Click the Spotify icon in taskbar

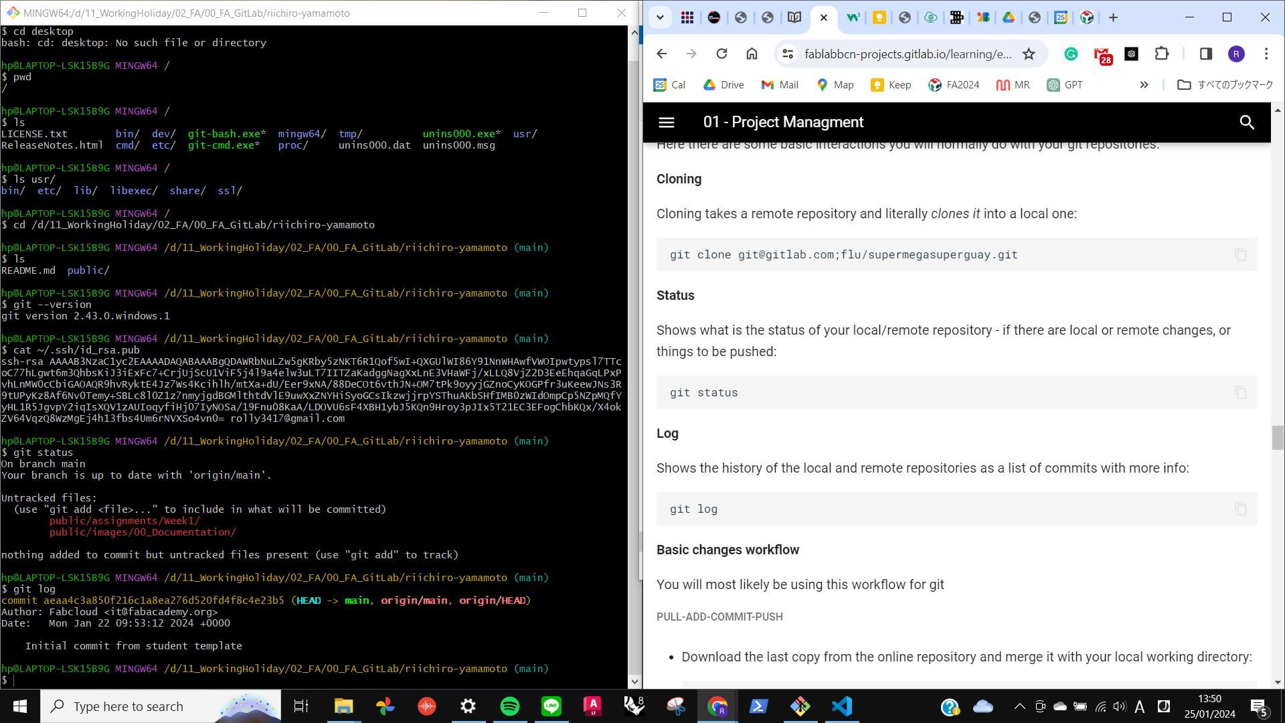(509, 706)
